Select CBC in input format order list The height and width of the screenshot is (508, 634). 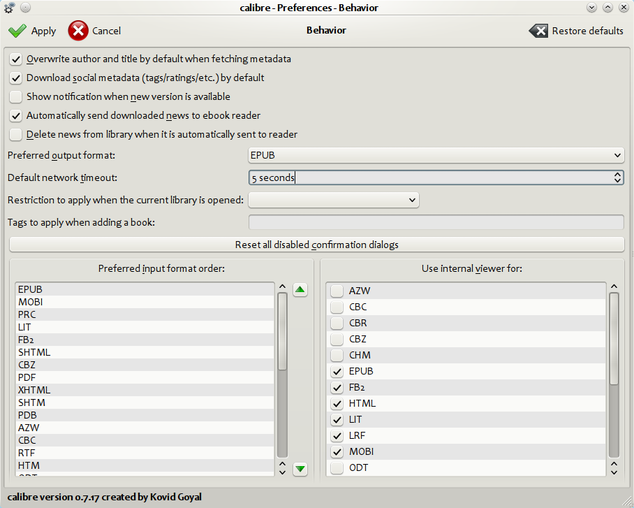pos(145,440)
